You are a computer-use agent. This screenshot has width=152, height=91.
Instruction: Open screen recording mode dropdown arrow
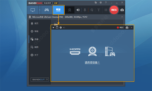point(40,10)
